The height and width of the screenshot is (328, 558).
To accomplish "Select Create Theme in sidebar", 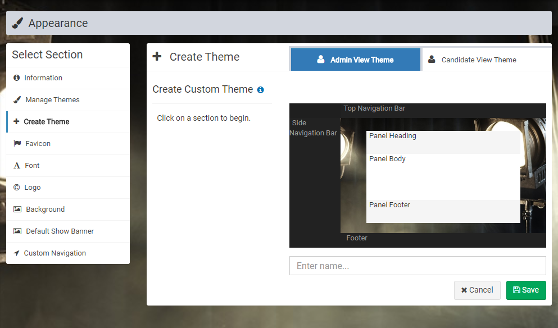I will click(68, 122).
